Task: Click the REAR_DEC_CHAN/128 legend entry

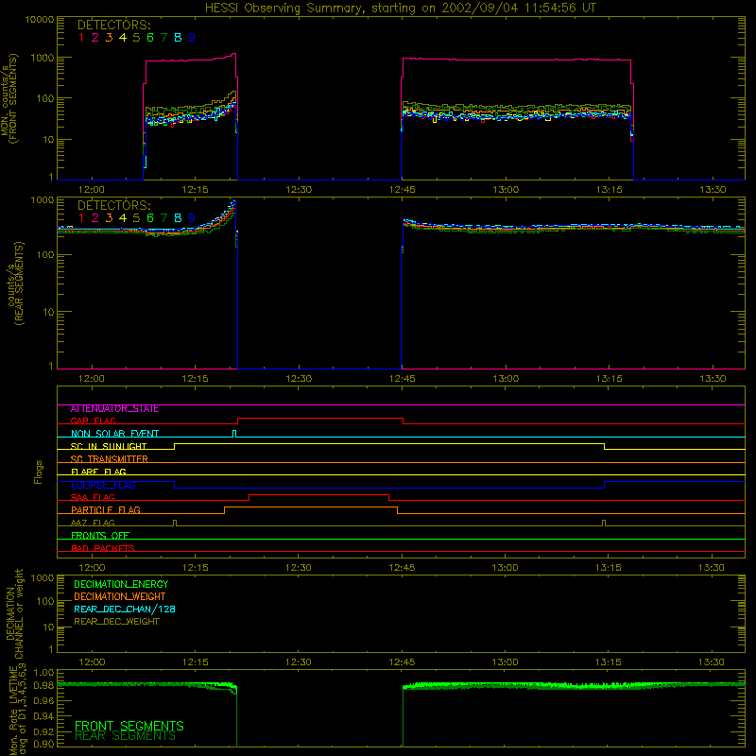Action: 125,610
